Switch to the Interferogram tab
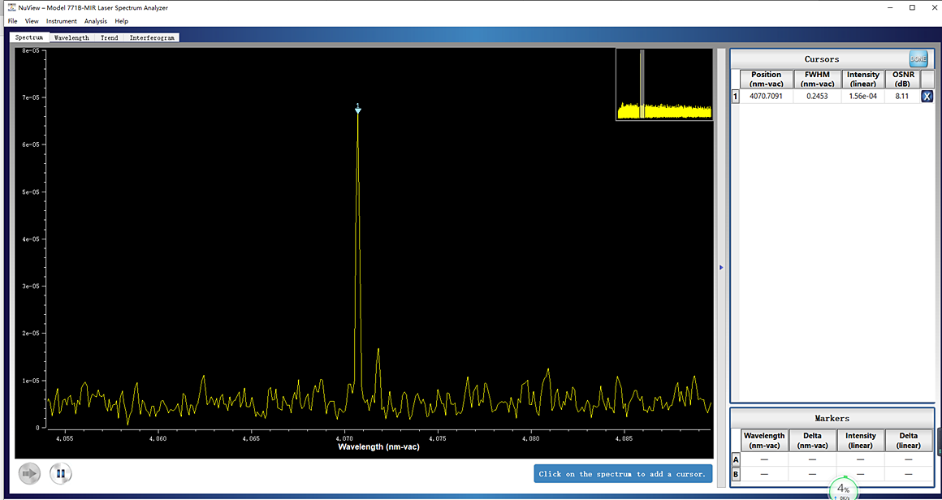The width and height of the screenshot is (942, 500). click(152, 37)
